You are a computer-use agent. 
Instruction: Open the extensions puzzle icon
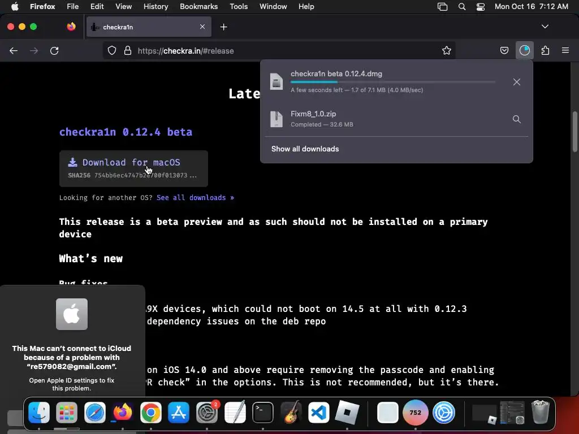(x=545, y=50)
